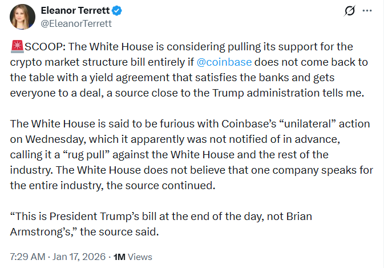This screenshot has height=268, width=384.
Task: Click the Jan 17, 2026 date
Action: [75, 257]
